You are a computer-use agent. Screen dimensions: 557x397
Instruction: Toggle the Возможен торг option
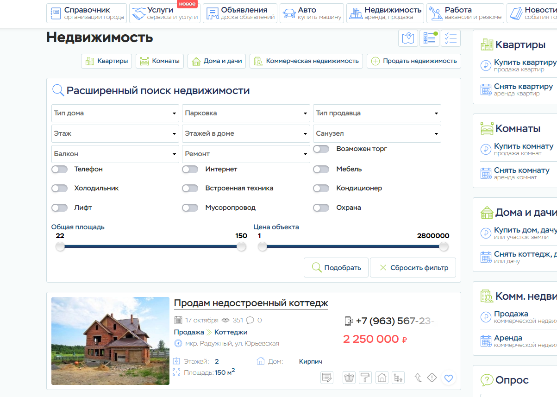321,149
